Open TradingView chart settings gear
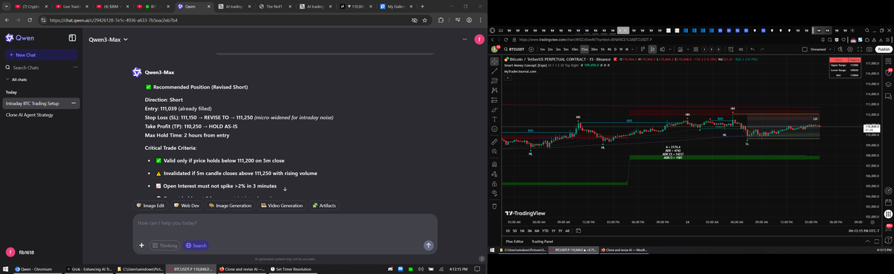Screen dimensions: 894x274 pos(850,50)
